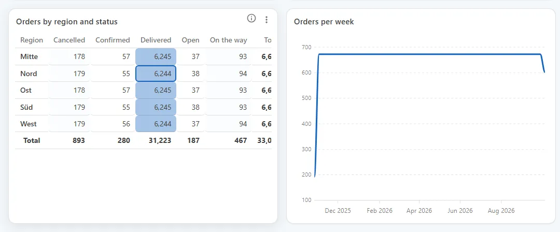This screenshot has height=232, width=560.
Task: Sort by Confirmed column header
Action: (x=113, y=40)
